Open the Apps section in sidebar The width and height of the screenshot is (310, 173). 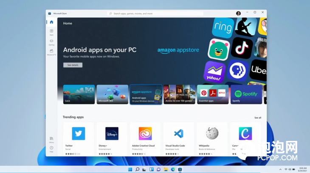point(51,32)
